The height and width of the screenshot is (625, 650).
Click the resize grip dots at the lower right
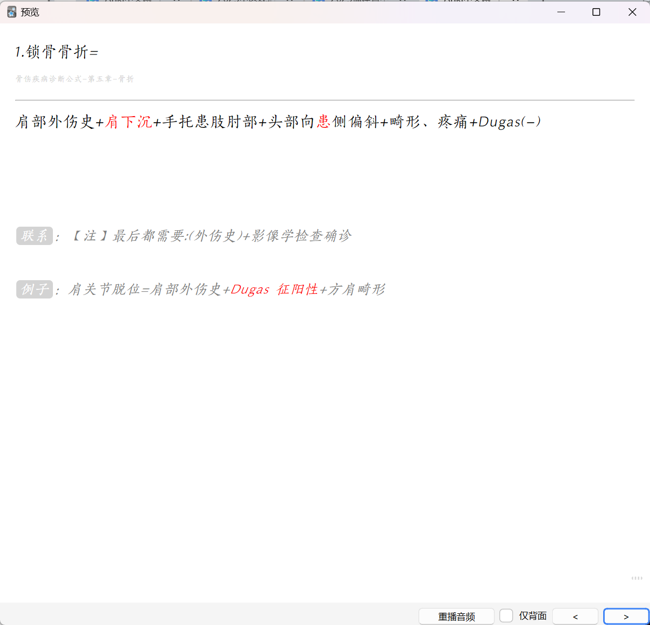pos(637,578)
